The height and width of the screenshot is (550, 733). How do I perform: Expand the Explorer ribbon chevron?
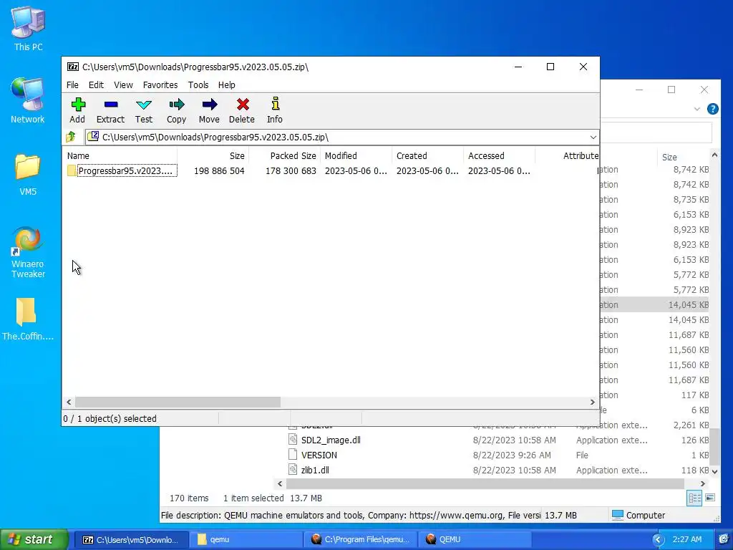[x=697, y=109]
